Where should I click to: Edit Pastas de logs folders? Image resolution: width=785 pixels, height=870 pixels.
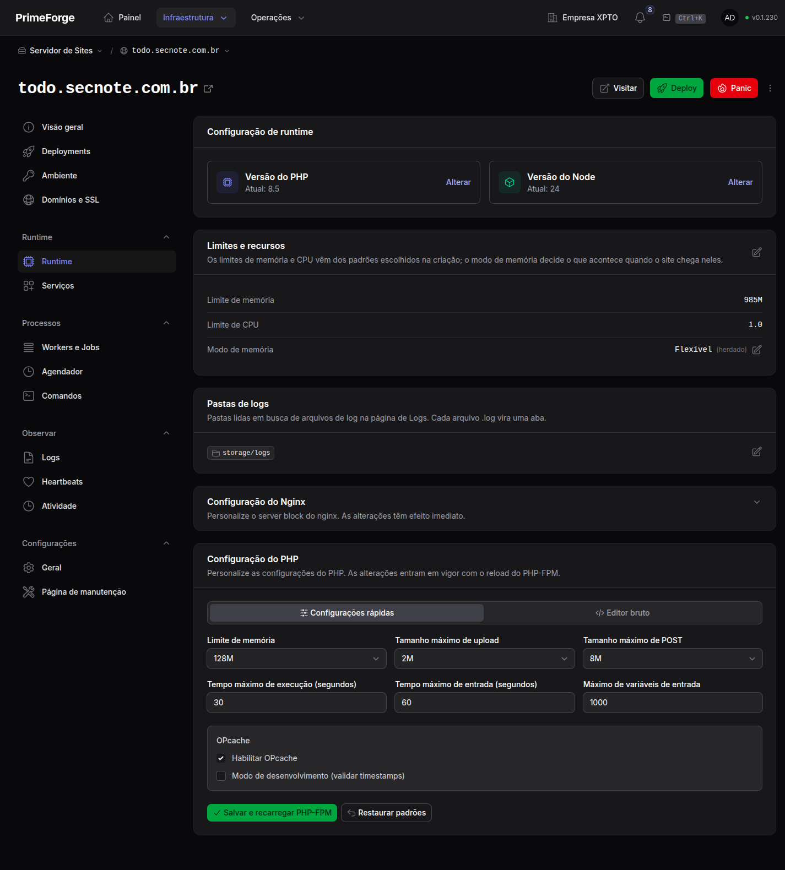757,452
